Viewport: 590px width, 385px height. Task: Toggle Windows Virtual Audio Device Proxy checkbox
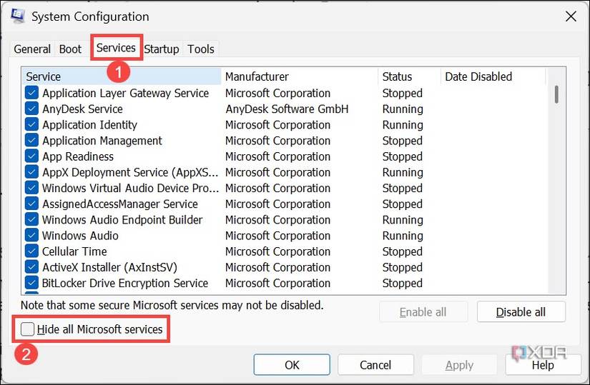pyautogui.click(x=31, y=188)
